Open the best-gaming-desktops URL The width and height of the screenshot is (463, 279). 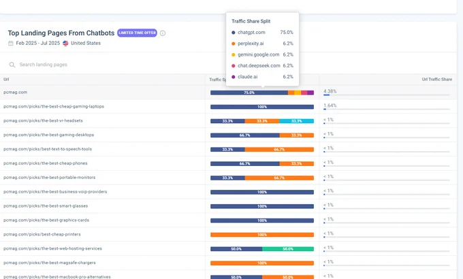49,135
